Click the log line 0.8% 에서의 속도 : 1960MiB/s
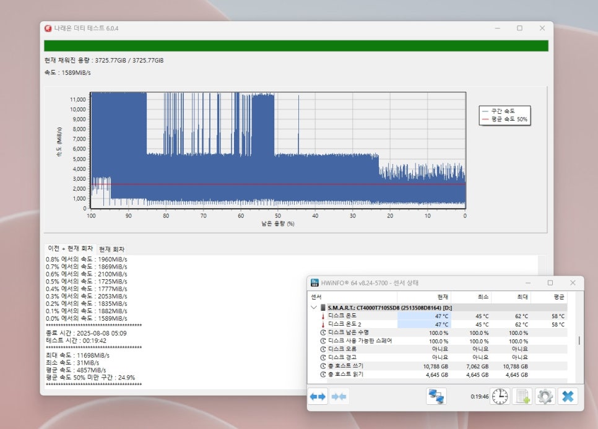598x429 pixels. 87,259
